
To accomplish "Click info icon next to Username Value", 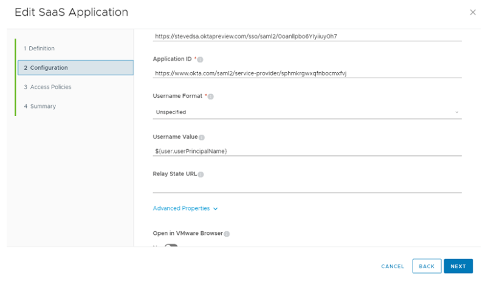I will pos(202,138).
